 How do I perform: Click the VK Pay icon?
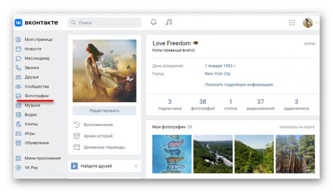18,168
